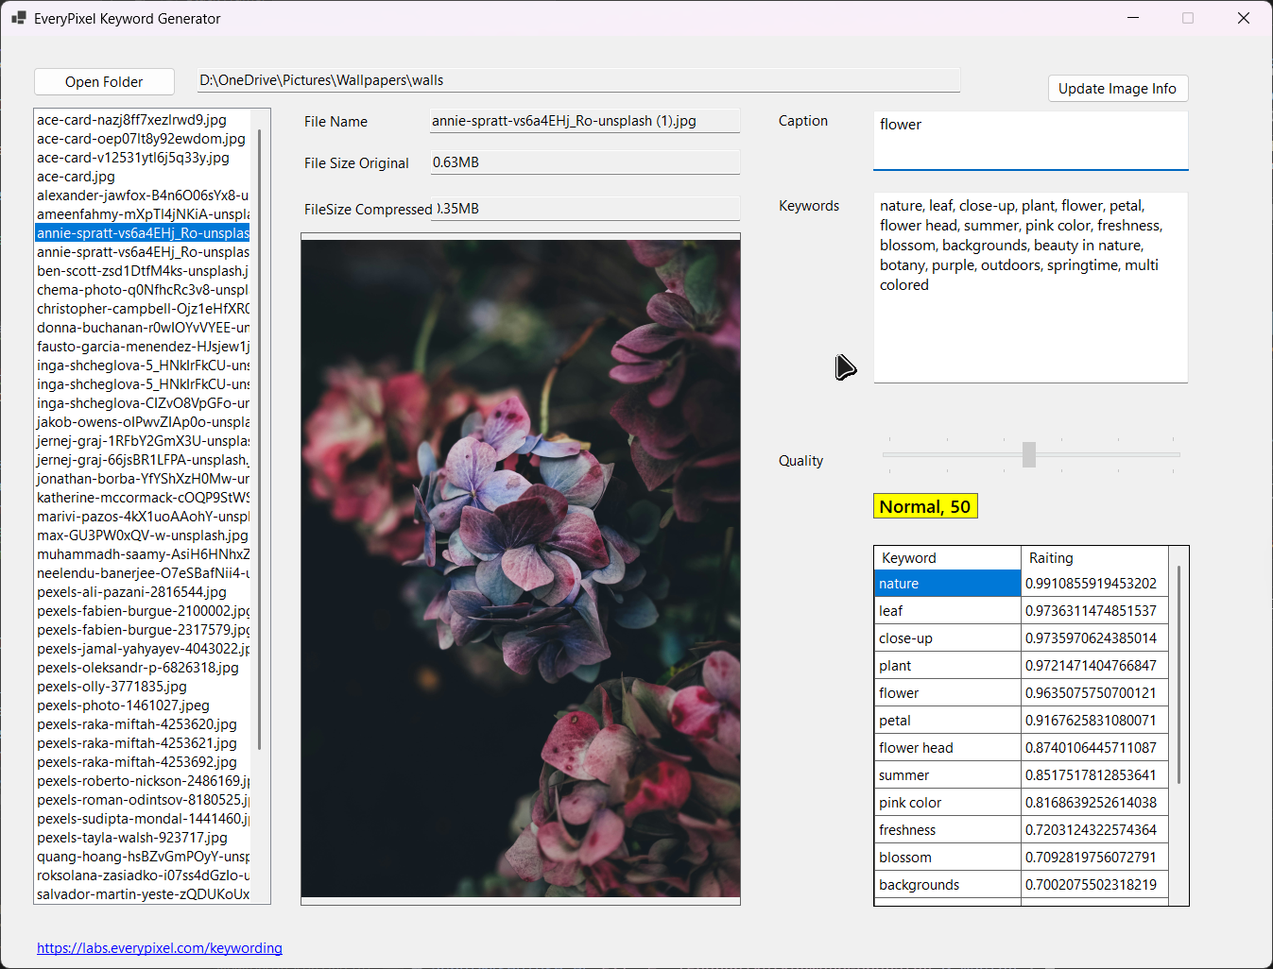This screenshot has height=969, width=1273.
Task: Adjust the Quality slider handle
Action: (x=1029, y=454)
